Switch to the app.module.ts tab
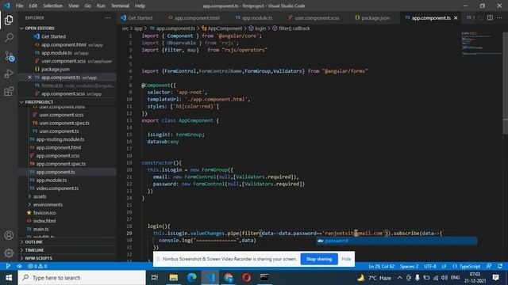 [256, 17]
